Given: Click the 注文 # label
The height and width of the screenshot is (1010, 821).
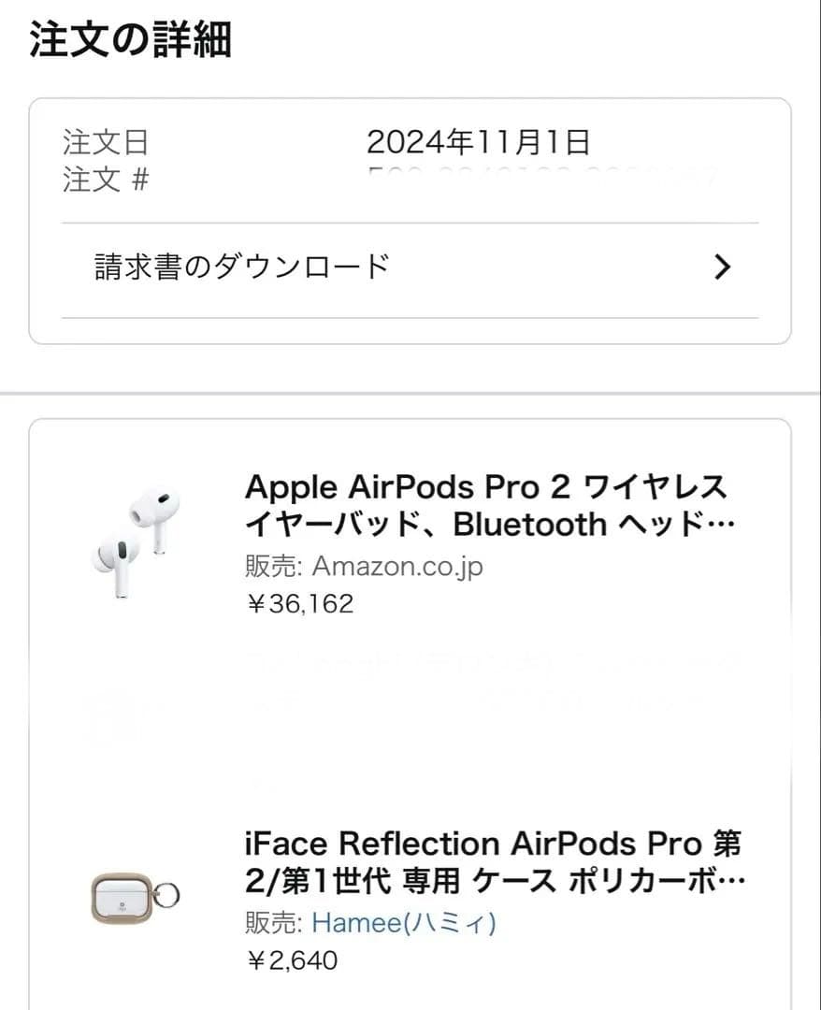Looking at the screenshot, I should (106, 180).
